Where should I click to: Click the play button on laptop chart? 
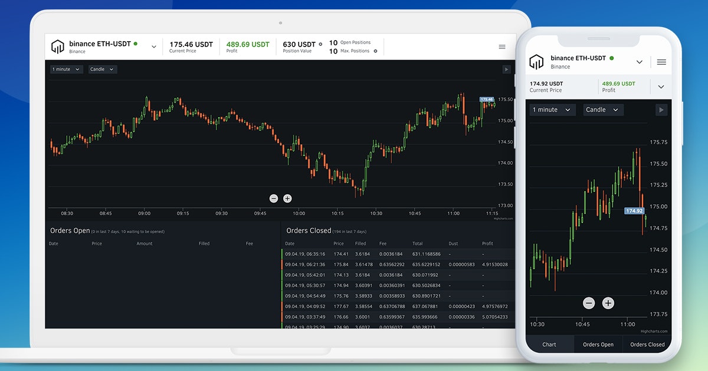[506, 69]
